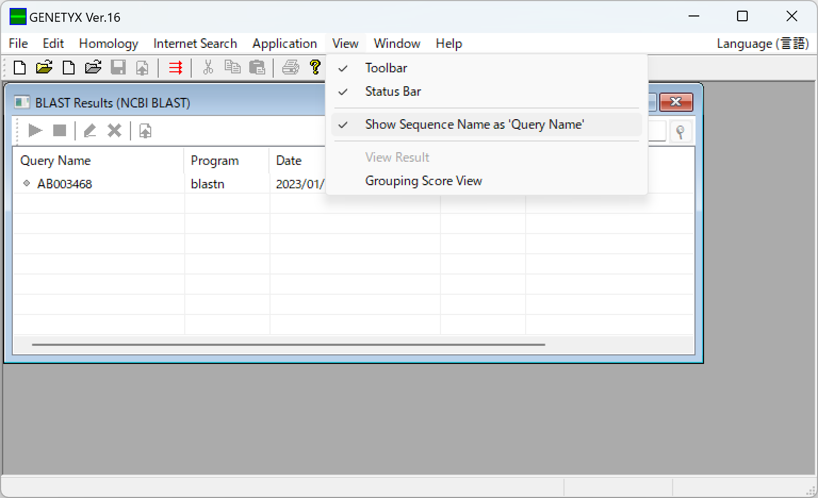
Task: Switch Language setting in menu bar
Action: point(763,44)
